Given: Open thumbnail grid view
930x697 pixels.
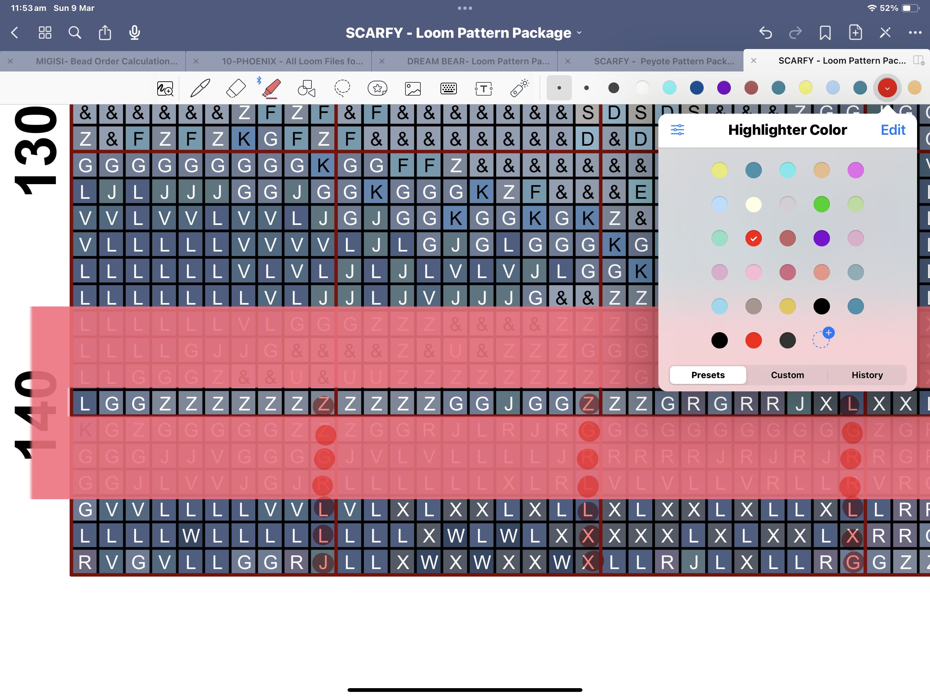Looking at the screenshot, I should pos(45,33).
